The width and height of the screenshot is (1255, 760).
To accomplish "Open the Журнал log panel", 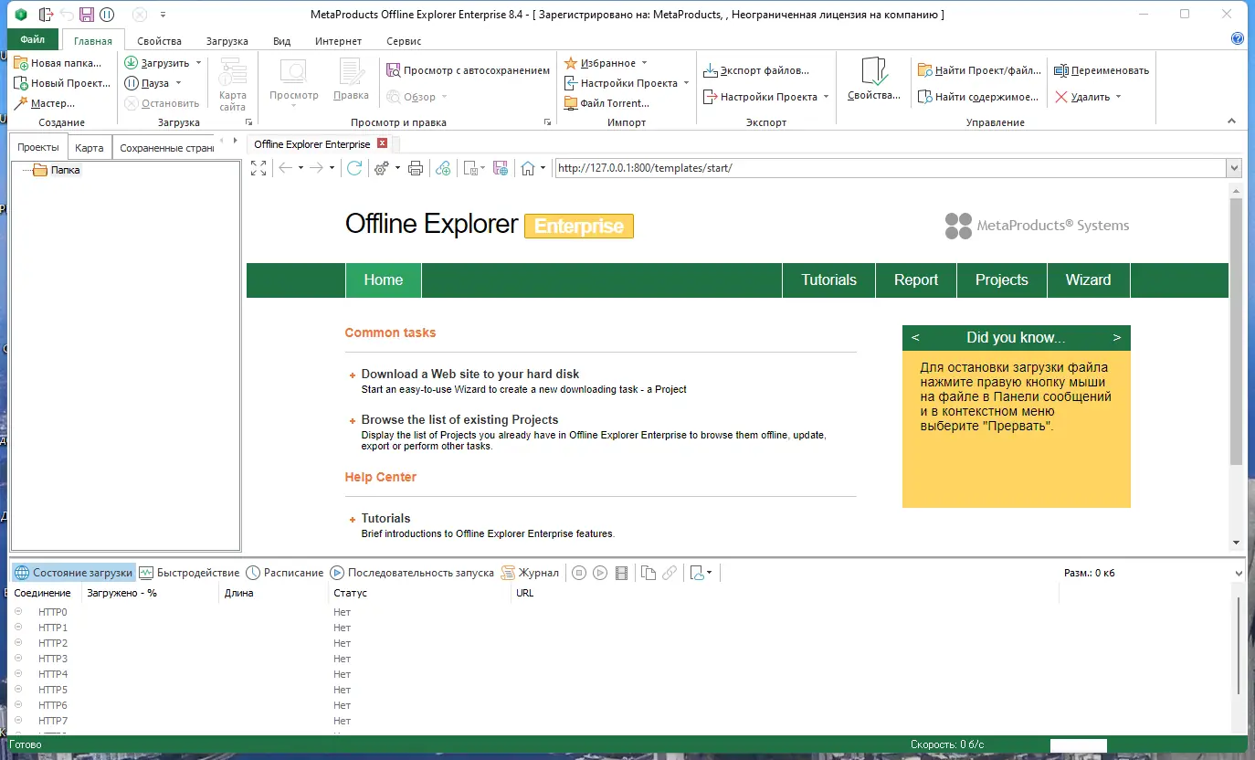I will point(530,573).
